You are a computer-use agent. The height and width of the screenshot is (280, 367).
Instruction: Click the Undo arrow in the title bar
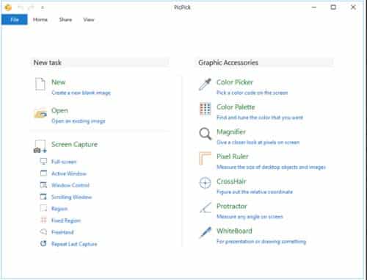pyautogui.click(x=21, y=7)
